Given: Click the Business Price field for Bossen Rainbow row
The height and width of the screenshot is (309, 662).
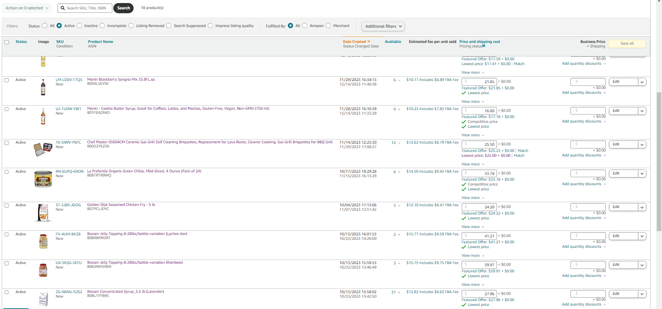Looking at the screenshot, I should [588, 265].
